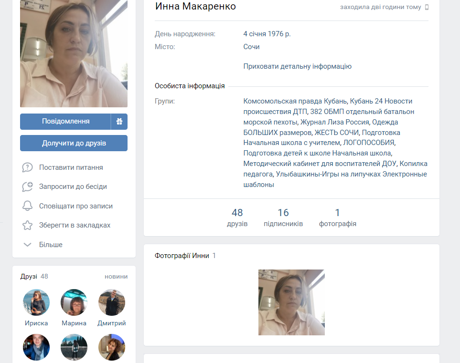The image size is (460, 363).
Task: Click the chat plus icon for Запросити до бесіди
Action: pyautogui.click(x=27, y=187)
